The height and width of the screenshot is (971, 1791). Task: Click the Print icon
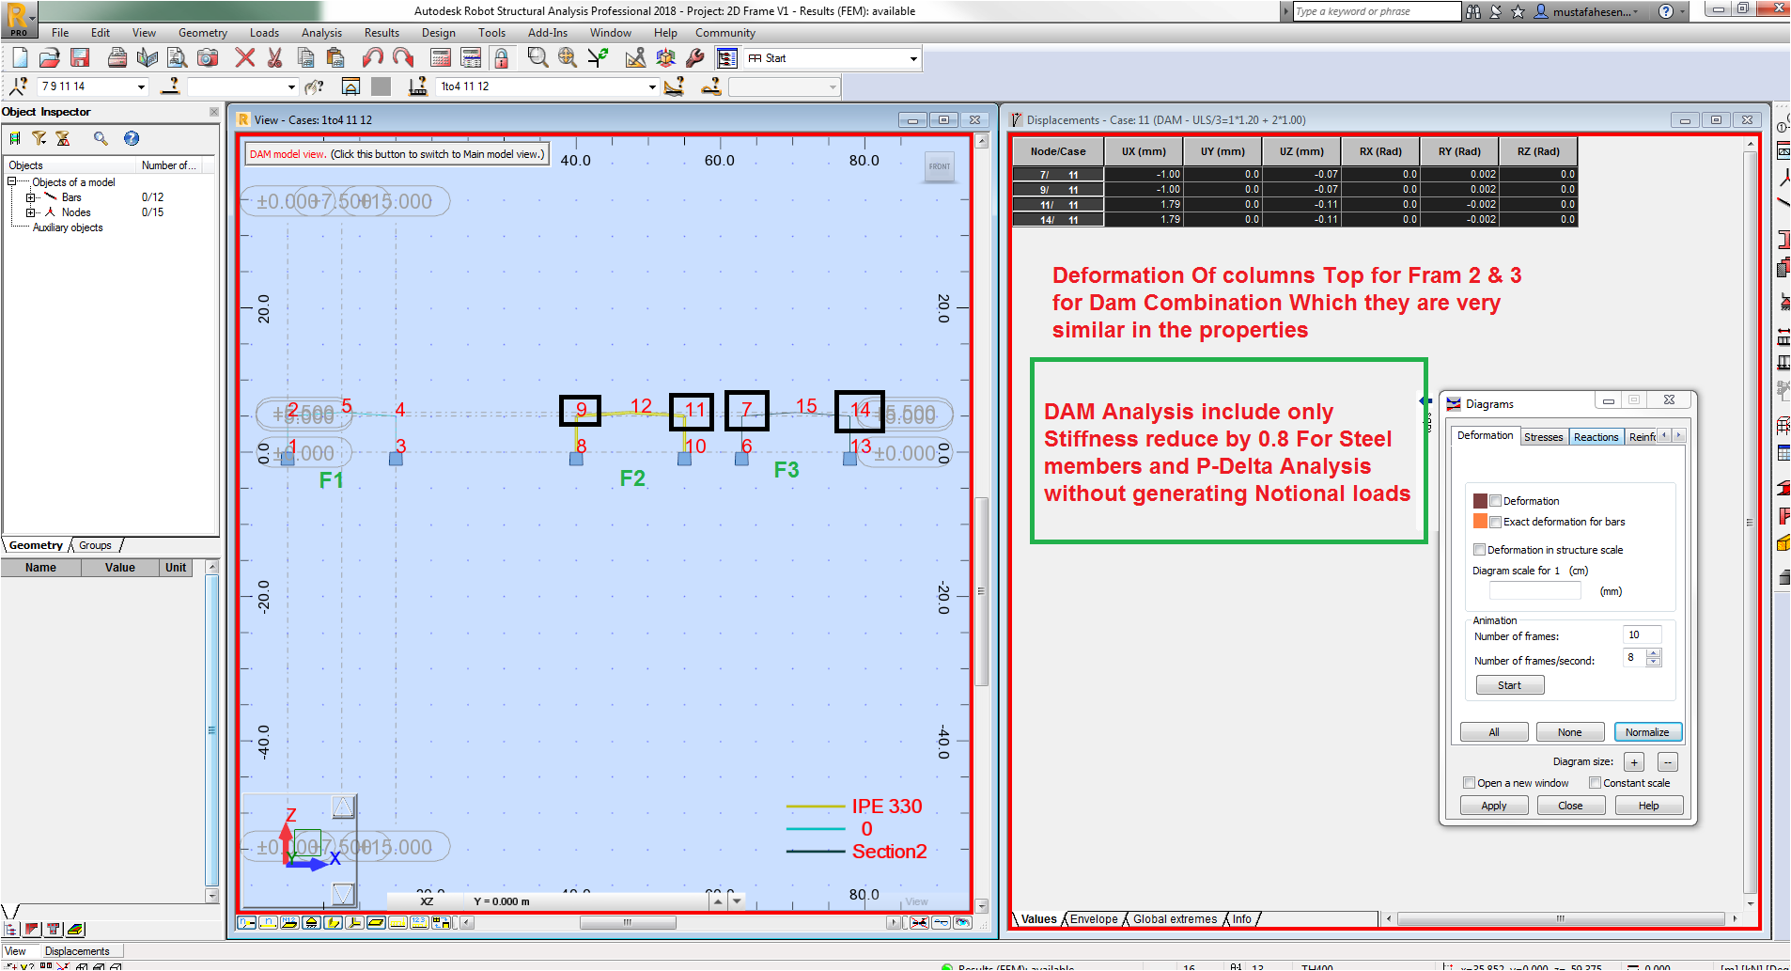coord(117,58)
